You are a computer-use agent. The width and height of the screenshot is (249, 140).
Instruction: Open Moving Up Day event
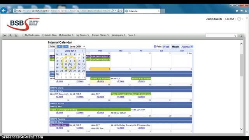pyautogui.click(x=60, y=125)
